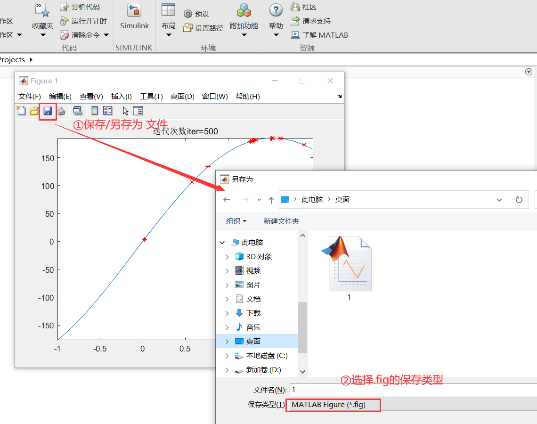
Task: Expand the 本地磁盘 (C:) tree node
Action: tap(227, 356)
